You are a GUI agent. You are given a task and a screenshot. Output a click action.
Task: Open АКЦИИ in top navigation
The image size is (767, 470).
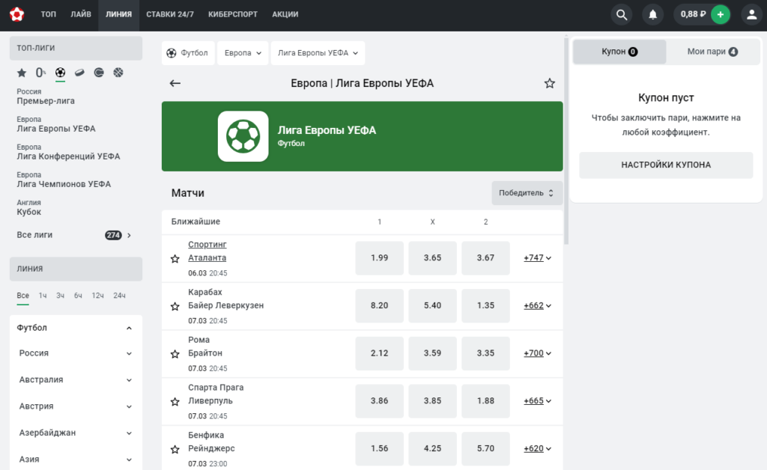click(285, 15)
